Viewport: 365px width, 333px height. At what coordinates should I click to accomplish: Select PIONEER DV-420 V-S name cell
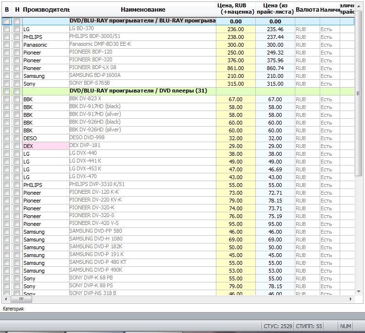coord(143,224)
